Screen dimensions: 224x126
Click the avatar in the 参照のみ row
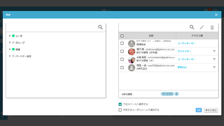point(132,68)
